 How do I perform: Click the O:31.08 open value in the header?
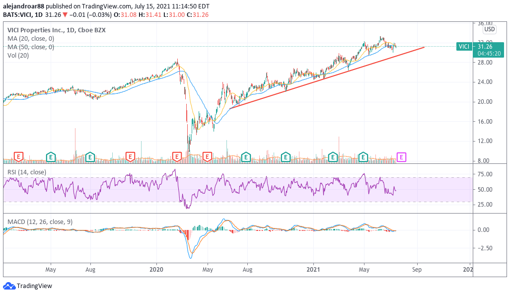click(x=125, y=14)
